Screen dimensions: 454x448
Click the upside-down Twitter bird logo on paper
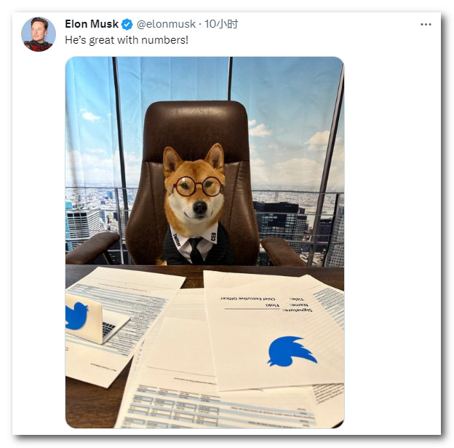[x=292, y=351]
